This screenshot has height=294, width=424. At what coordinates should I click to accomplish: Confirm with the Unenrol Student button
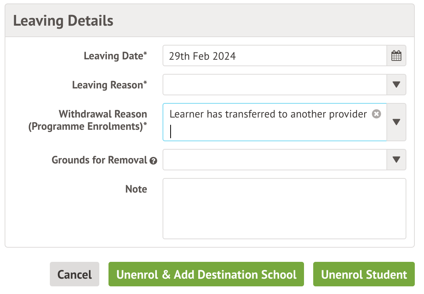(x=364, y=274)
